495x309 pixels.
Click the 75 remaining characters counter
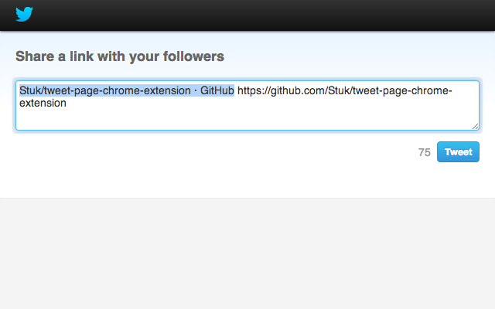click(x=425, y=152)
